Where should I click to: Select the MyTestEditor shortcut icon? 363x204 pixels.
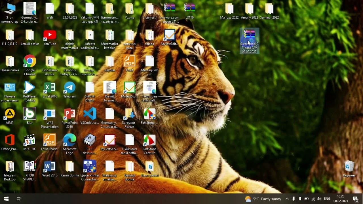point(169,37)
